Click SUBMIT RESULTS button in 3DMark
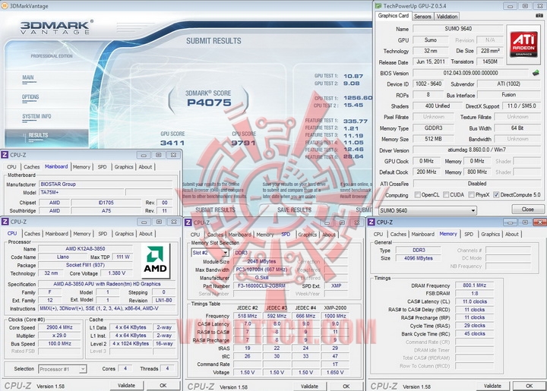Viewport: 547px width, 391px height. click(x=215, y=210)
